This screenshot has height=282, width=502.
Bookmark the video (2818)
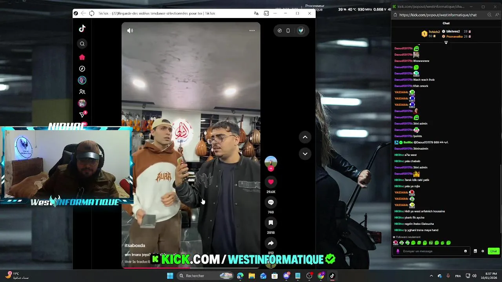(271, 222)
